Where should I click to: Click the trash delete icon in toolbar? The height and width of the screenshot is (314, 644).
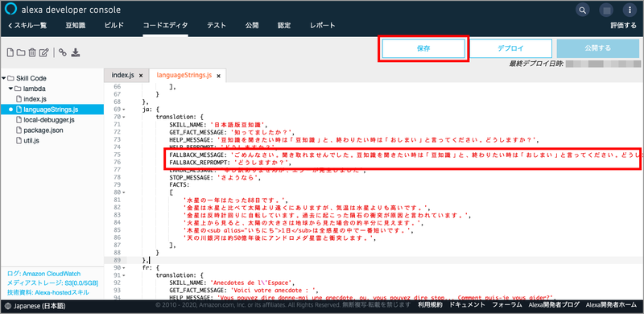click(x=32, y=52)
